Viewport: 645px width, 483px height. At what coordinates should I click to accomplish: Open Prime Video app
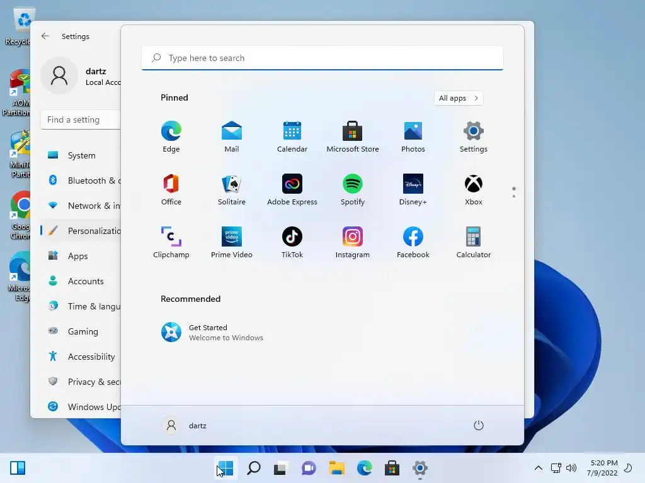(232, 242)
